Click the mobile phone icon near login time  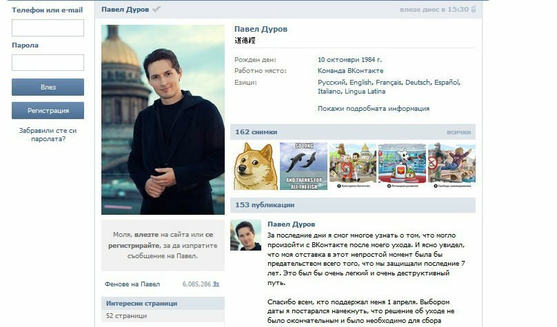click(x=473, y=10)
